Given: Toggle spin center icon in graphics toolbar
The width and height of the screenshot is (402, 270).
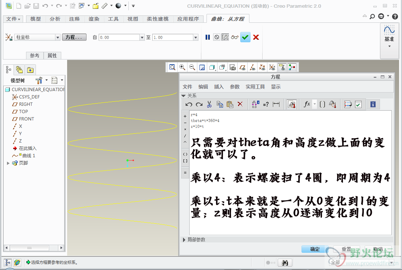Looking at the screenshot, I should pos(292,67).
